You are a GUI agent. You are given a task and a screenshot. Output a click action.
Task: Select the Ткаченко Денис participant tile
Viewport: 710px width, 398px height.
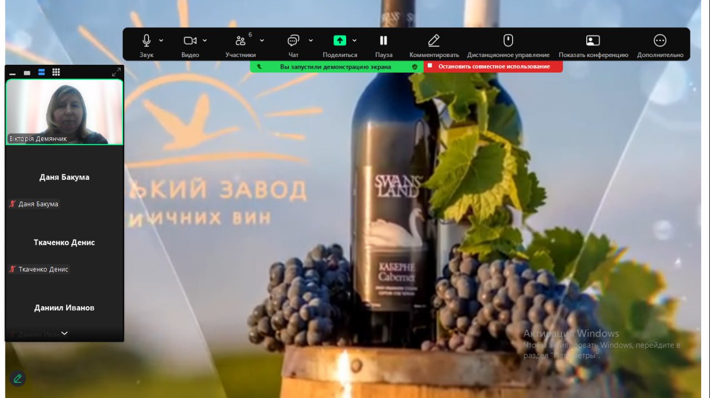pyautogui.click(x=64, y=243)
